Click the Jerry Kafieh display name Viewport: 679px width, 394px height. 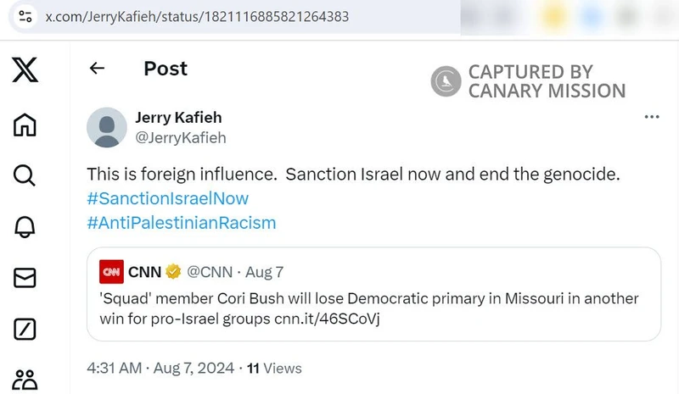(x=178, y=117)
